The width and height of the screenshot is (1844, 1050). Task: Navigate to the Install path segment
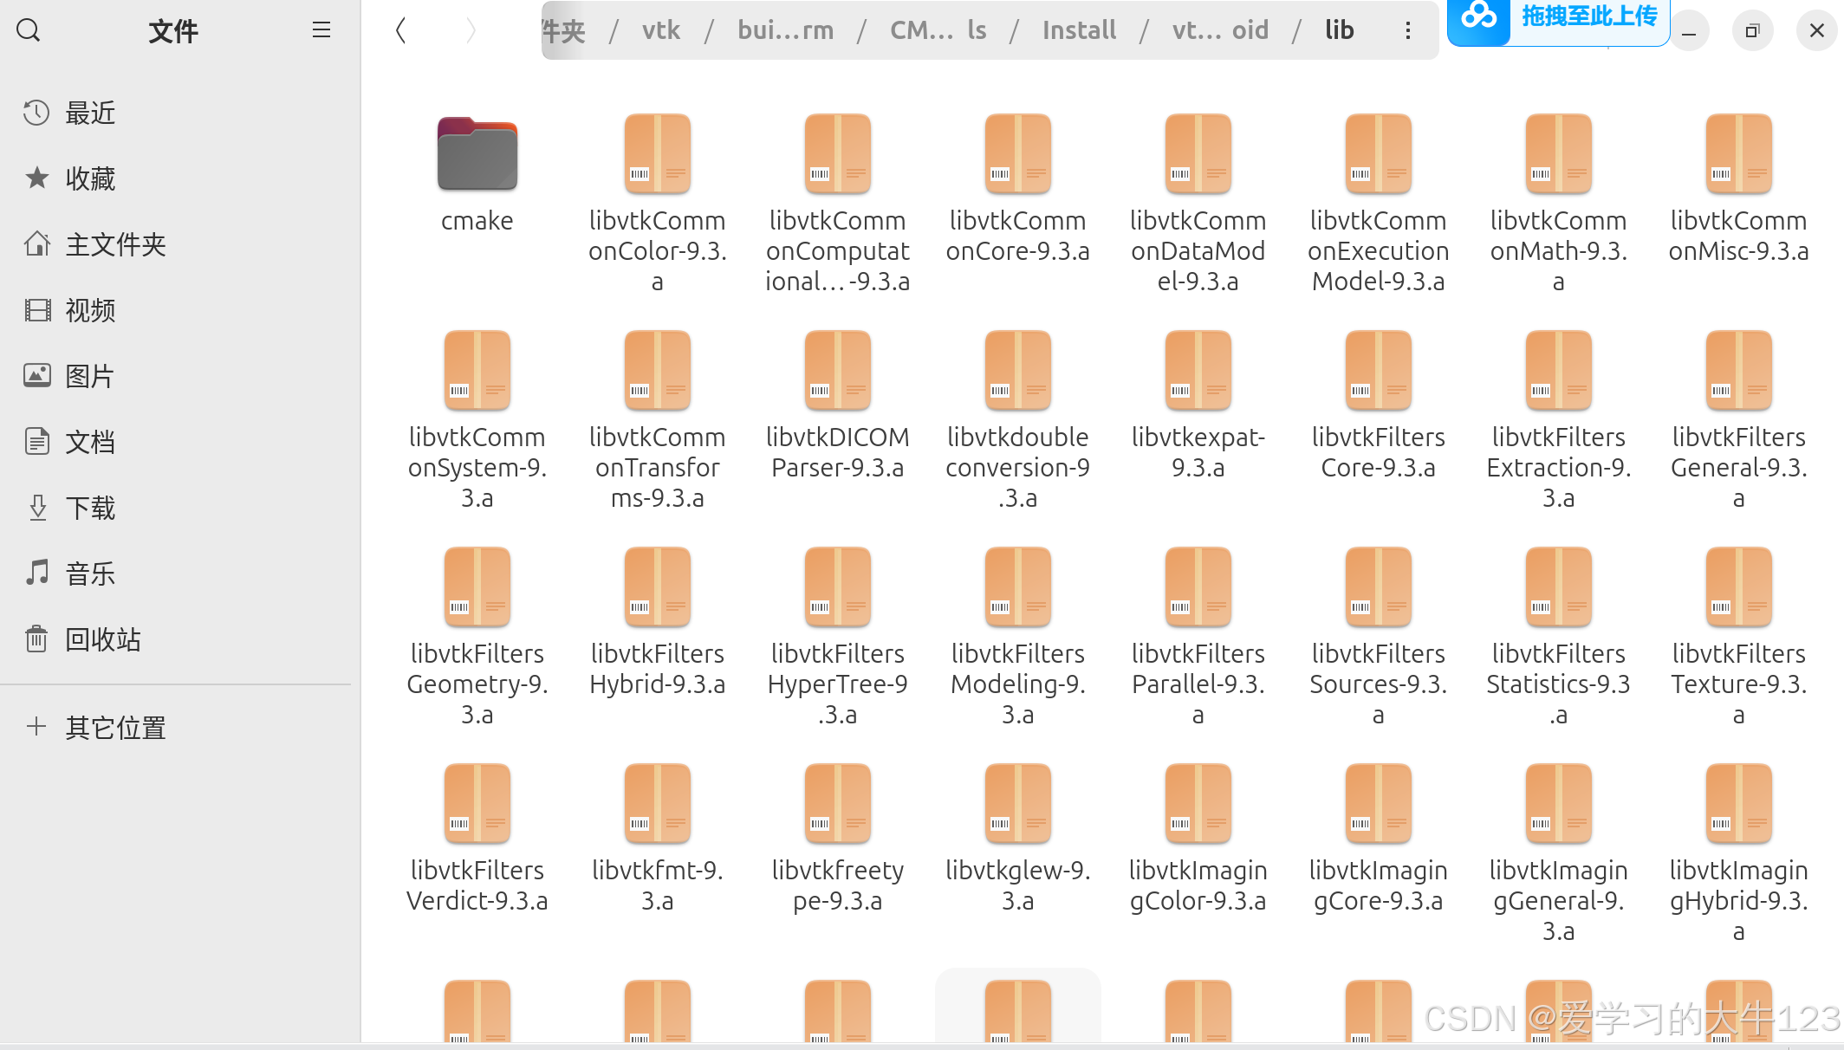tap(1079, 30)
